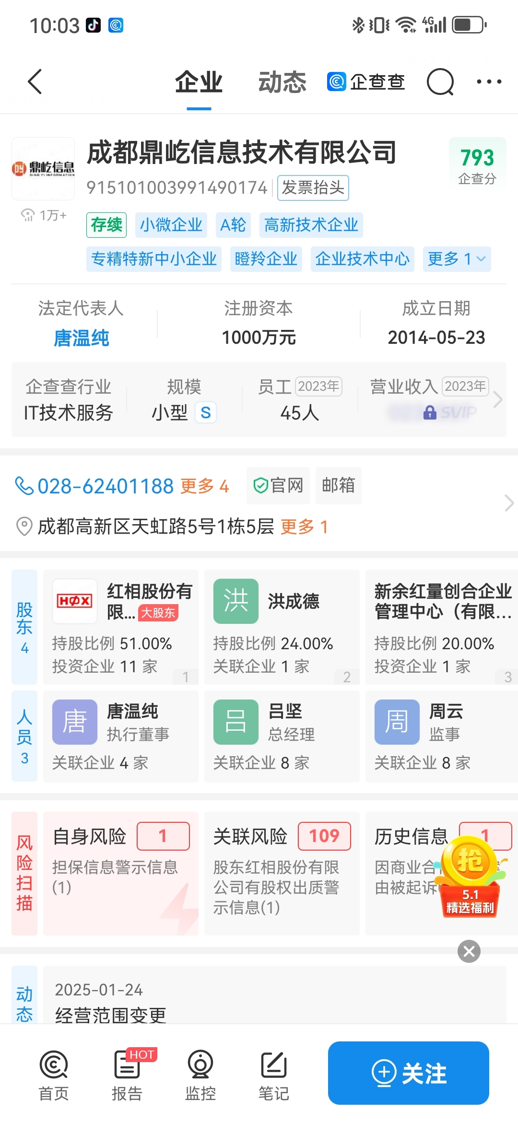Expand contact section right chevron
Viewport: 518px width, 1122px height.
tap(509, 503)
